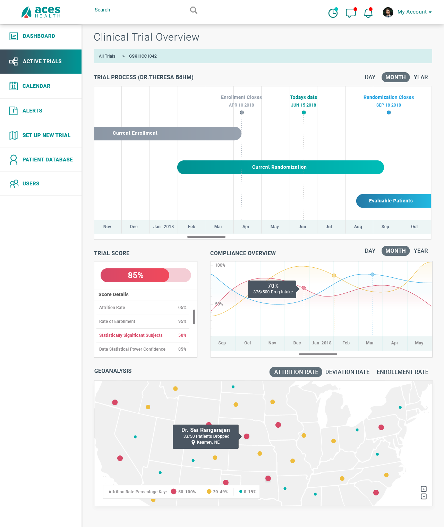Zoom out on the geoanalysis map
The image size is (444, 527).
point(424,496)
